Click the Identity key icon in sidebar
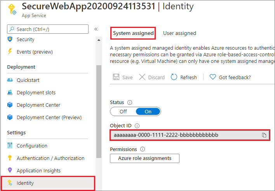The width and height of the screenshot is (275, 191). click(x=10, y=182)
